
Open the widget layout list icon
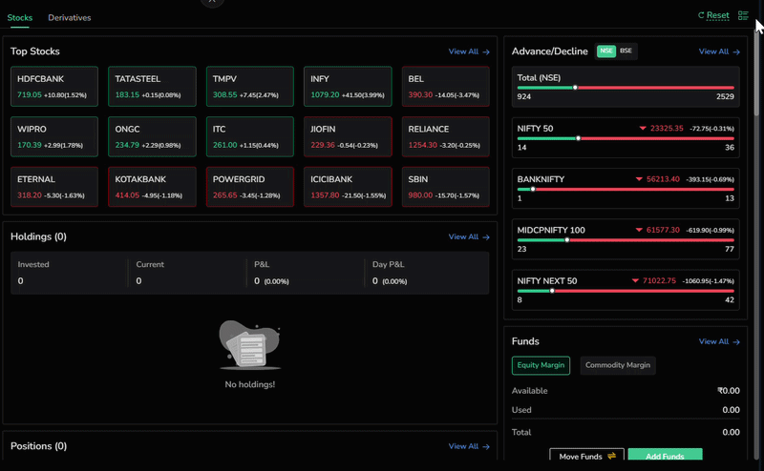743,15
